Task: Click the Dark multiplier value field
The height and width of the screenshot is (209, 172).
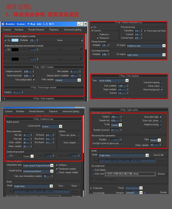Action: (122, 86)
